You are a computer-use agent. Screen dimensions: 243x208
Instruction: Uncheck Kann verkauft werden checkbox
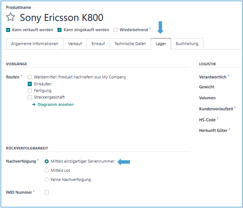(x=8, y=30)
